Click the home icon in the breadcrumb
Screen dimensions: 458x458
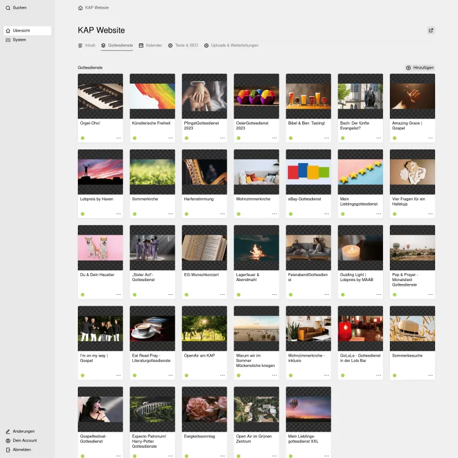coord(80,8)
